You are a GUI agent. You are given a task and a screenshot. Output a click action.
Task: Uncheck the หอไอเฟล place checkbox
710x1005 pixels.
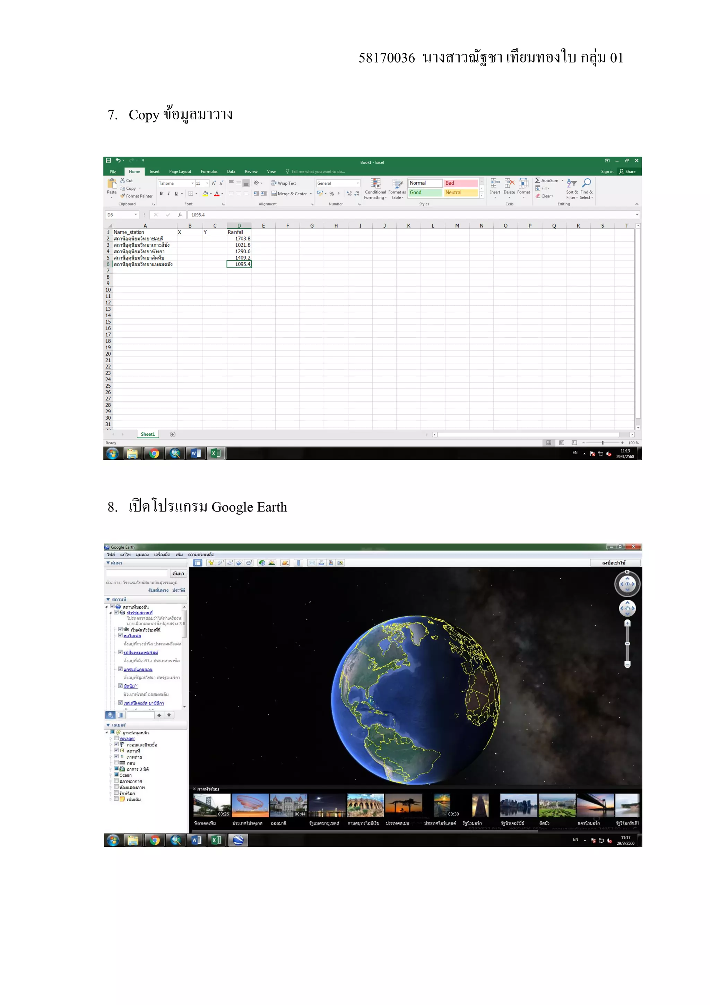coord(120,635)
